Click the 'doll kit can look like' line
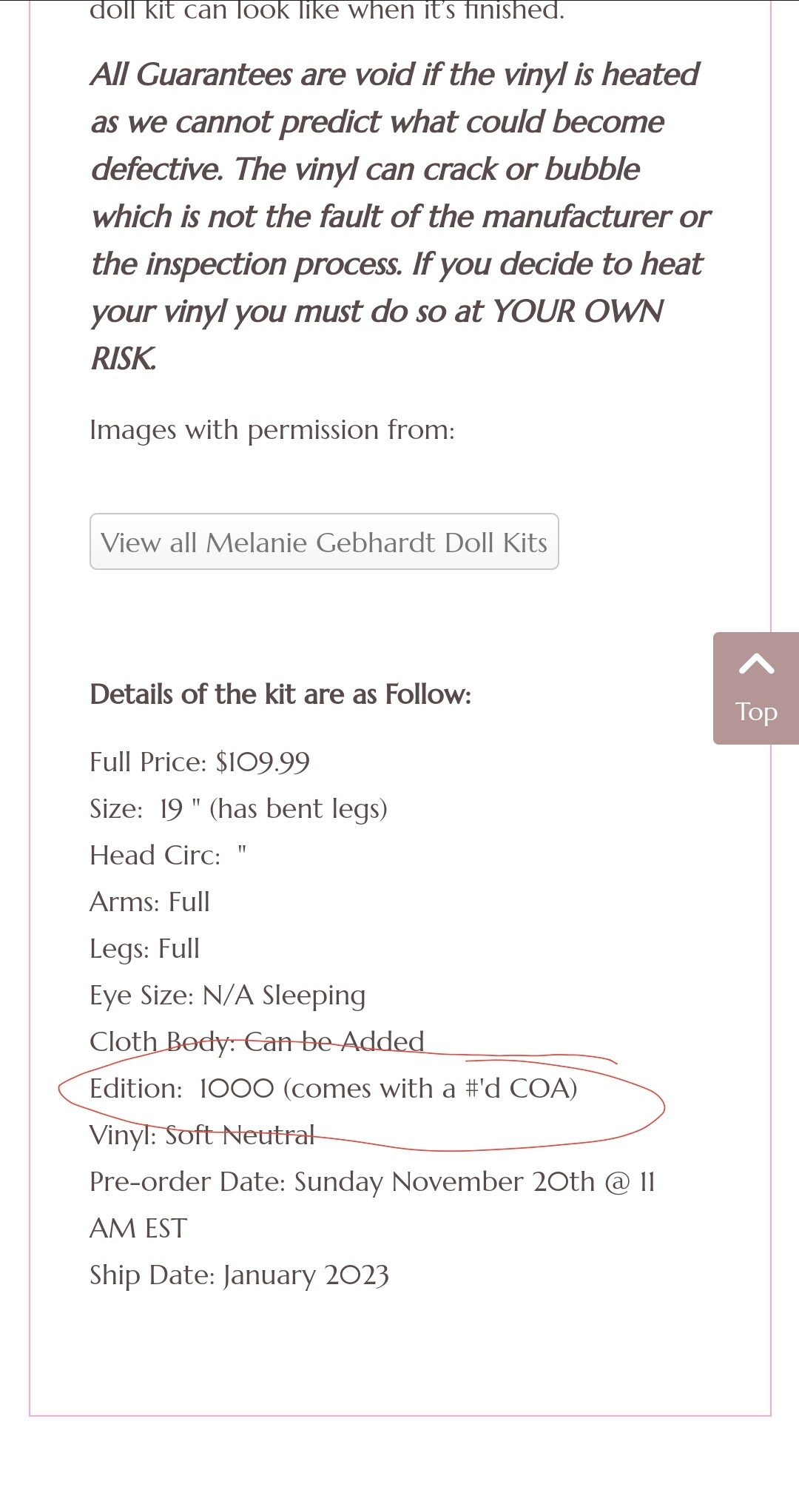The width and height of the screenshot is (799, 1504). pyautogui.click(x=326, y=10)
